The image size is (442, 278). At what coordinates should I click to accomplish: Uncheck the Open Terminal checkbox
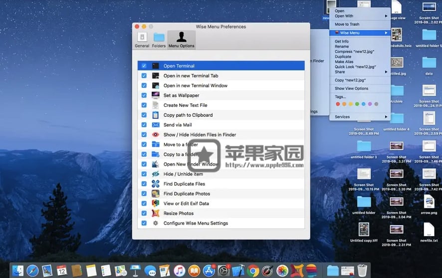[x=144, y=66]
